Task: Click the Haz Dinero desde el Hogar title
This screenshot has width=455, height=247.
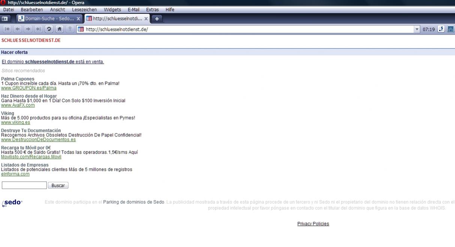Action: click(29, 96)
